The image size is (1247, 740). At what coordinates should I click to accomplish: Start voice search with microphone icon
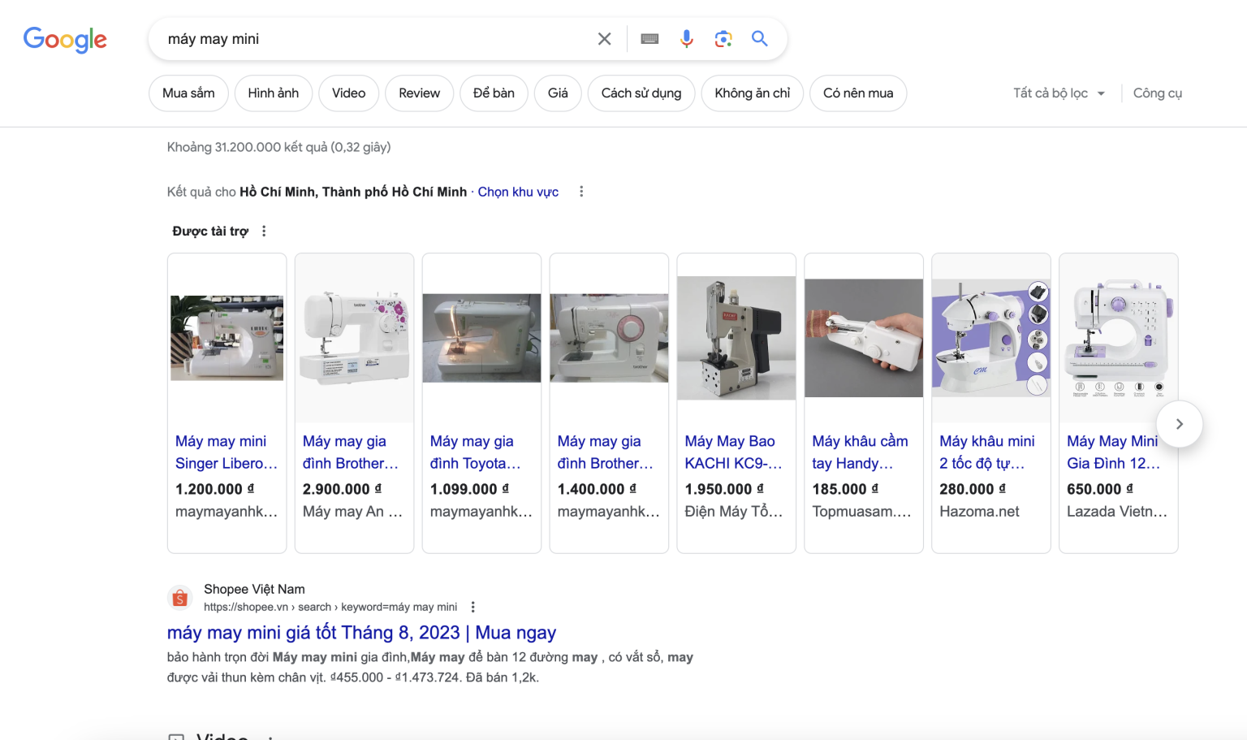[x=687, y=39]
